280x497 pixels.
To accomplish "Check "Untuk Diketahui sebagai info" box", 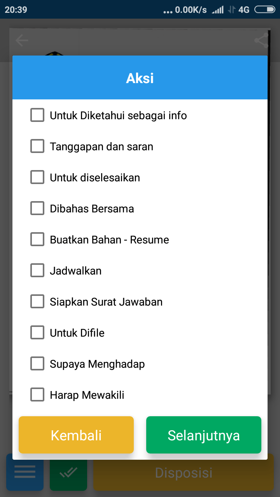I will tap(37, 115).
